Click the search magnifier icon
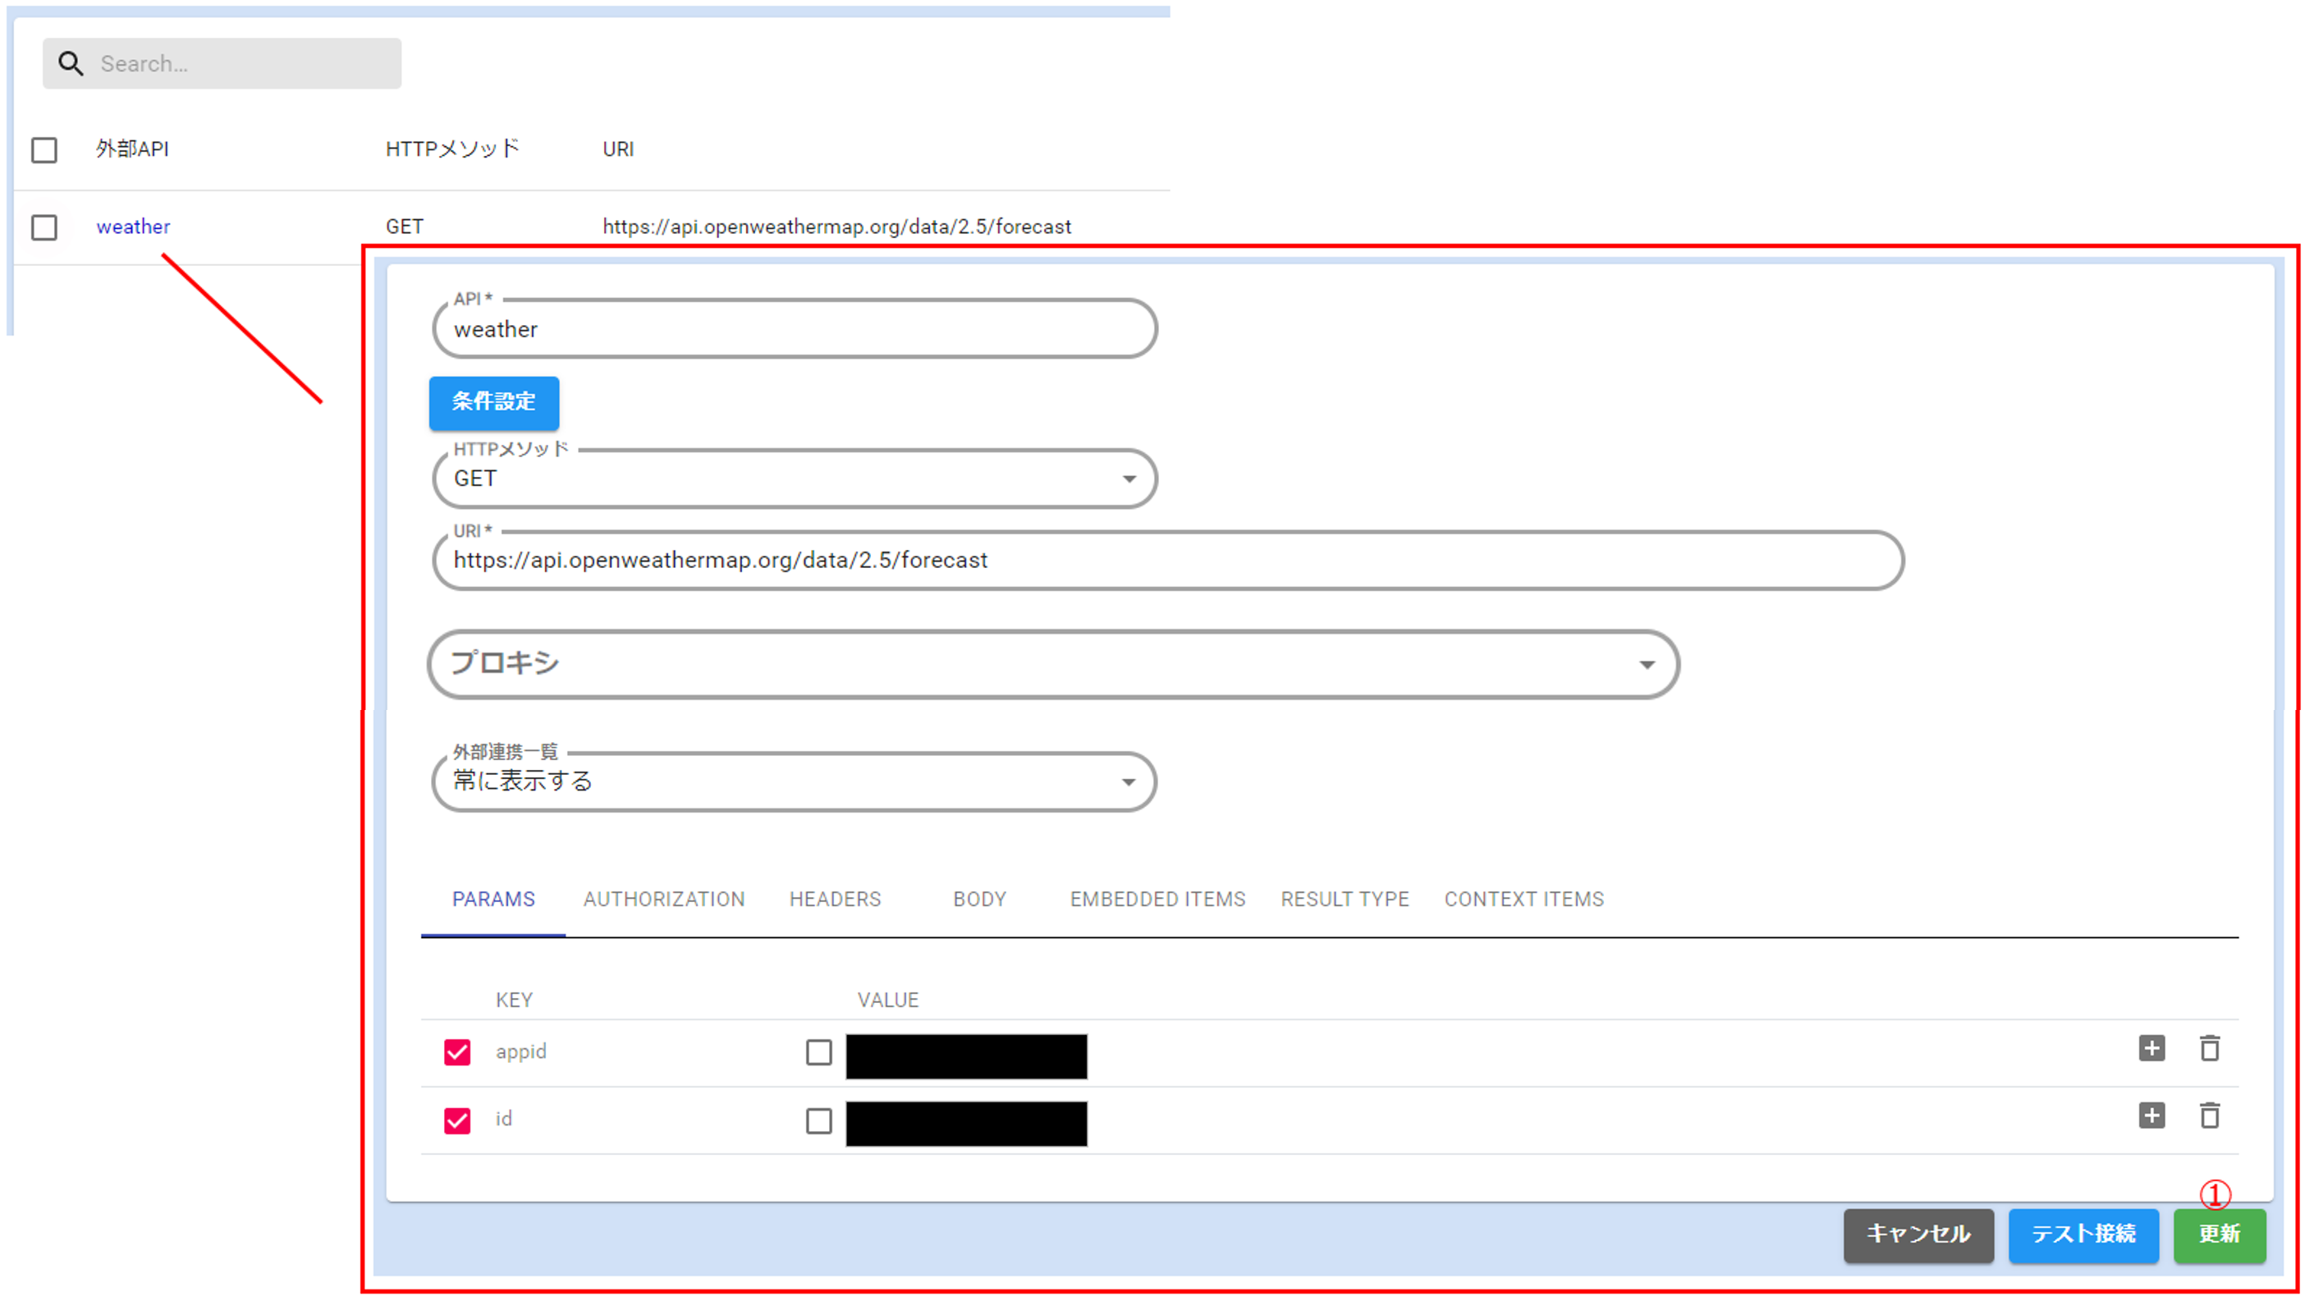The height and width of the screenshot is (1301, 2305). (x=71, y=63)
